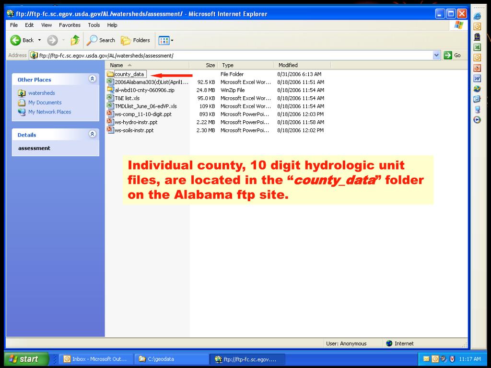Screen dimensions: 491x368
Task: Select the ws-soils-instr.ppt file icon
Action: (x=110, y=130)
